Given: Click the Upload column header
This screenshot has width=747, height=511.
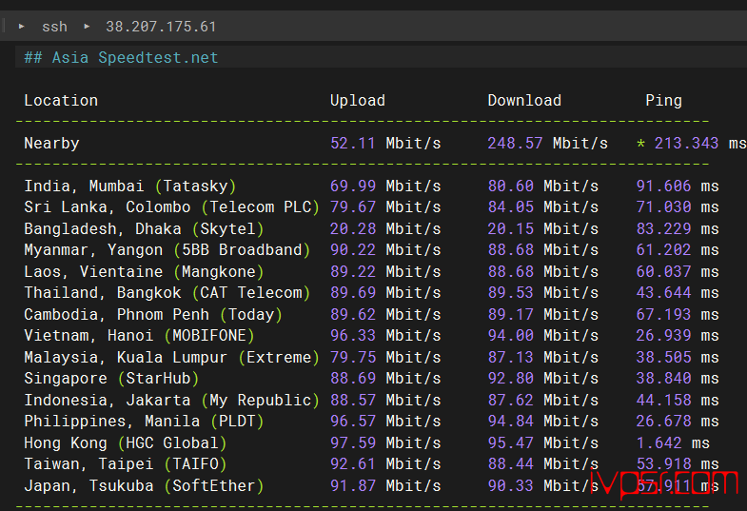Looking at the screenshot, I should [x=358, y=101].
